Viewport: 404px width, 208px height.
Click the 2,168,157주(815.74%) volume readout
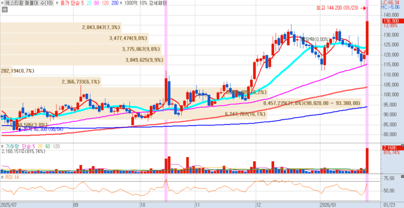[x=23, y=151]
